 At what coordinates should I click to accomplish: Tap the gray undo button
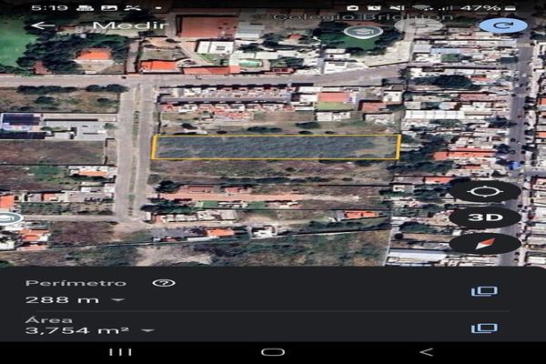pyautogui.click(x=419, y=25)
